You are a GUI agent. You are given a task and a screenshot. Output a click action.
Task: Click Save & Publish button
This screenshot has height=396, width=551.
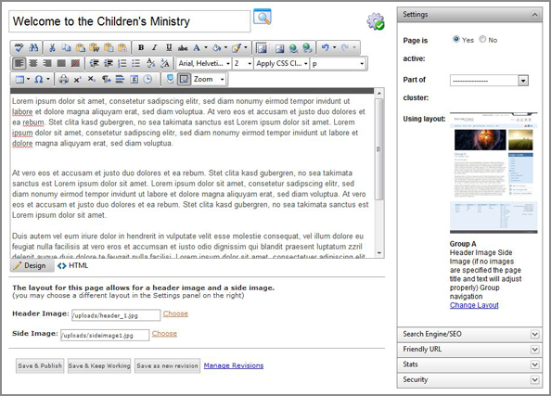[x=40, y=365]
